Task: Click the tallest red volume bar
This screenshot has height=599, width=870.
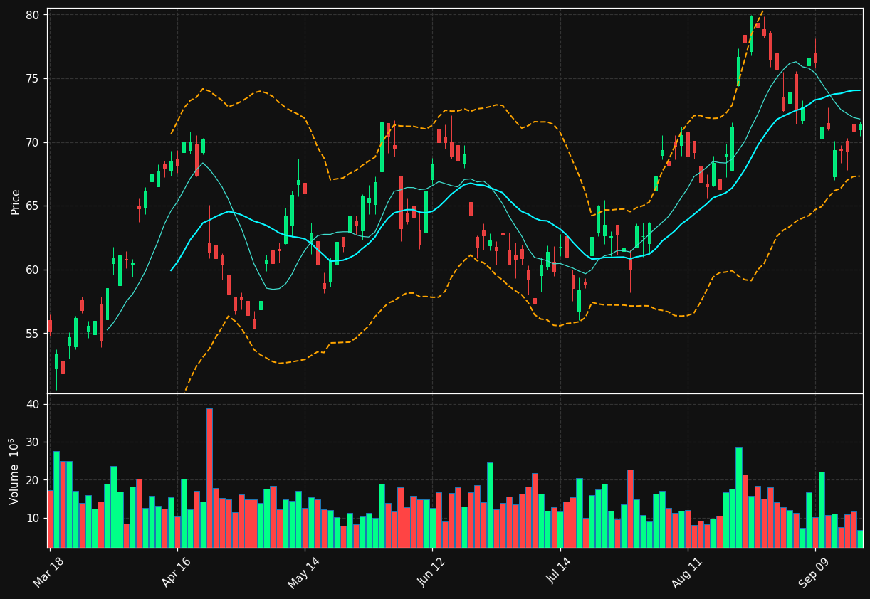Action: [x=209, y=478]
